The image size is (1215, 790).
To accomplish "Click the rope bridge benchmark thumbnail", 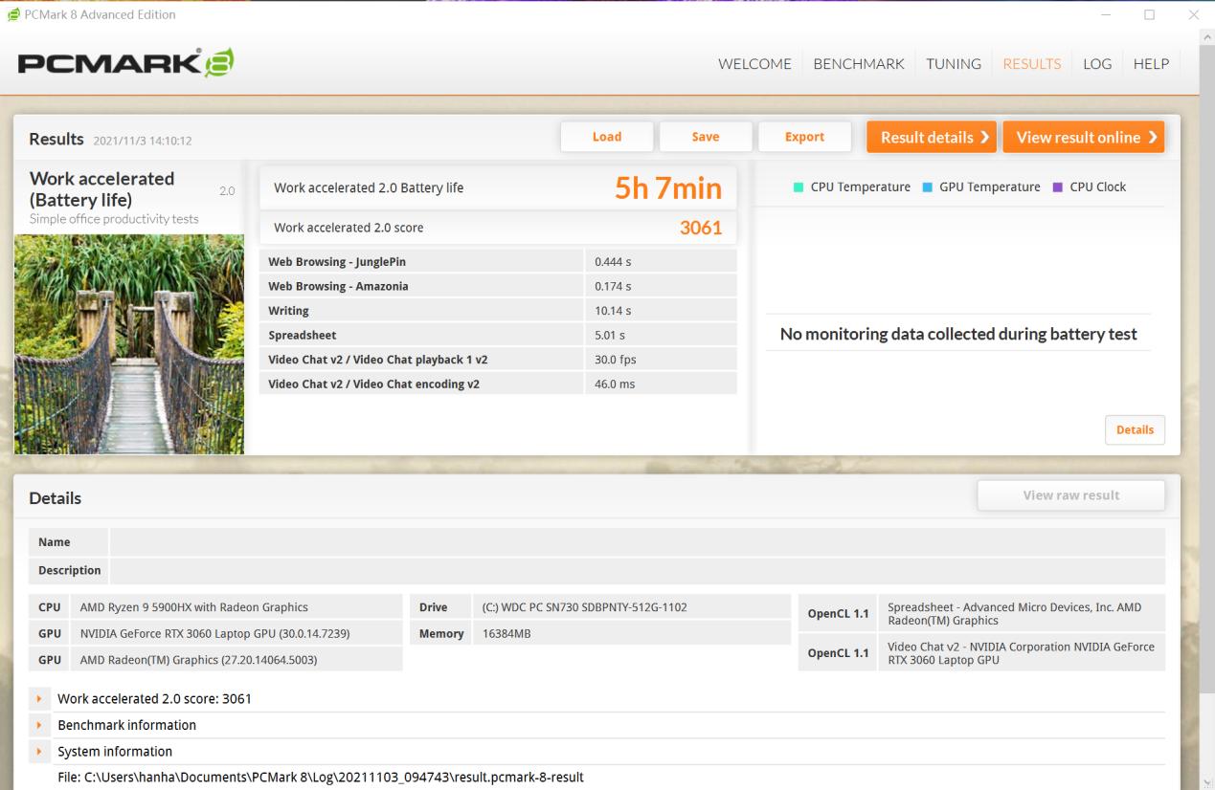I will (129, 343).
